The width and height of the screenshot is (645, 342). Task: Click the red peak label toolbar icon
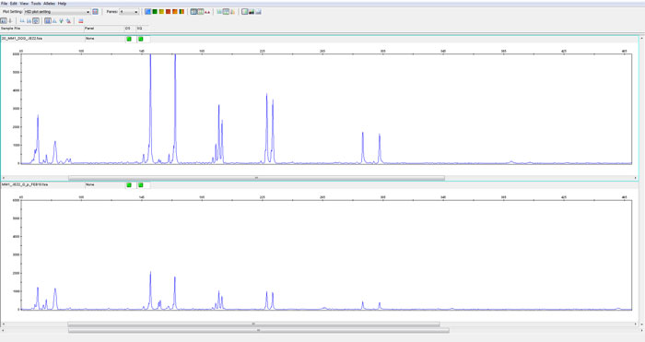click(207, 12)
